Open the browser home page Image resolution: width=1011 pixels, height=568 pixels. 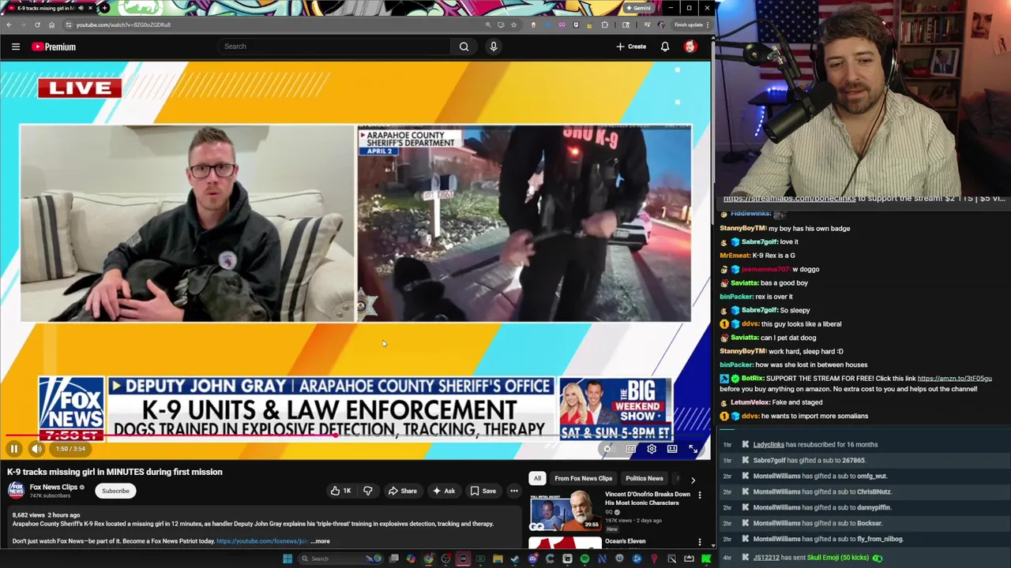pyautogui.click(x=51, y=24)
